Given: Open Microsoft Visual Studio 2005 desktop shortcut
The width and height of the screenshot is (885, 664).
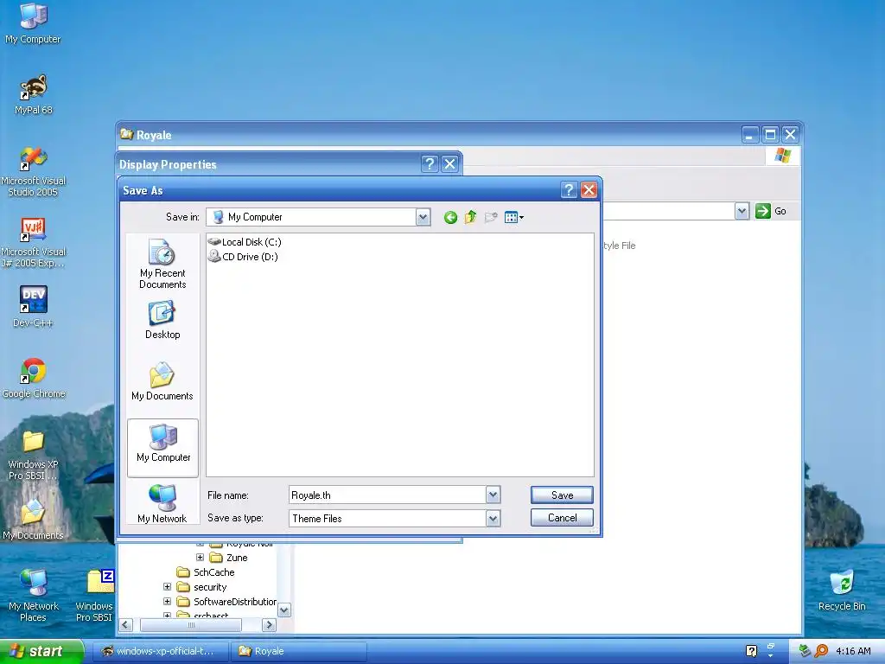Looking at the screenshot, I should [34, 172].
